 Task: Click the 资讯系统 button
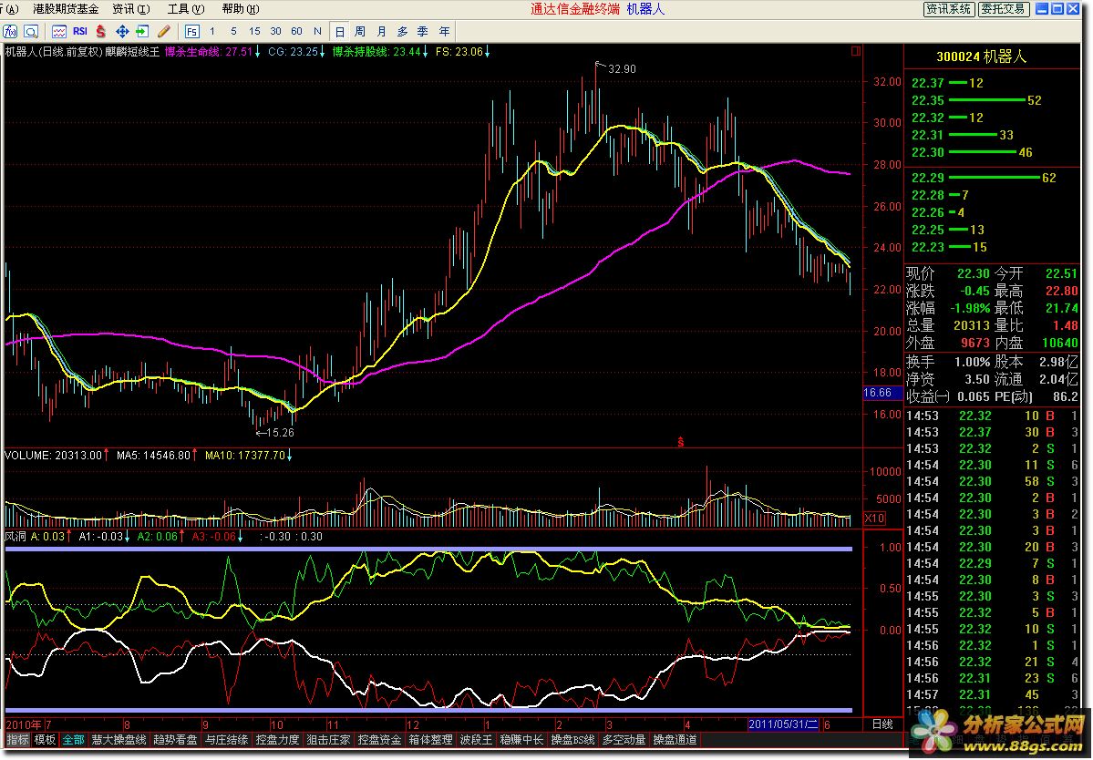[x=948, y=9]
